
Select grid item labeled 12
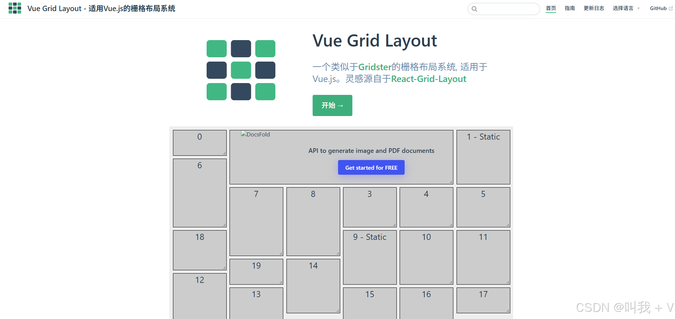click(x=200, y=296)
